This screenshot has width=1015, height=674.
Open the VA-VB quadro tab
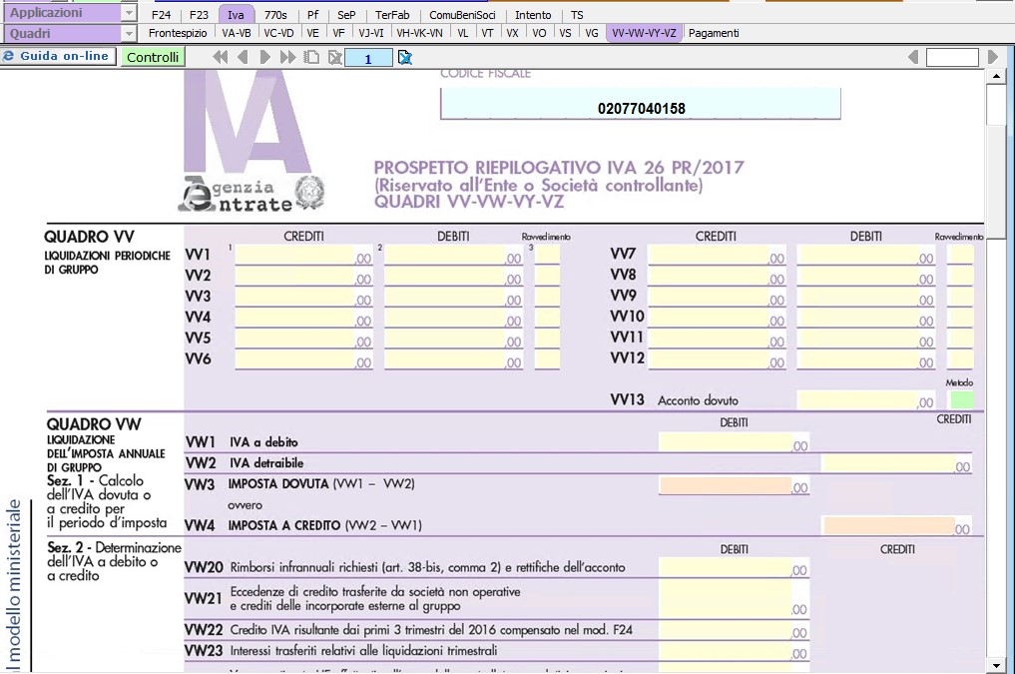pos(237,33)
